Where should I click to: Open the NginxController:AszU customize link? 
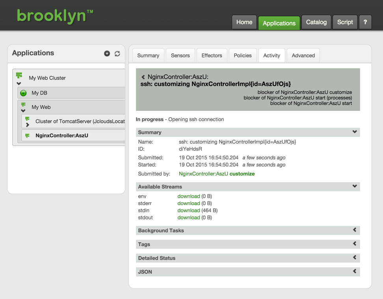point(217,174)
